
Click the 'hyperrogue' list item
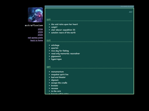[x=56, y=59]
